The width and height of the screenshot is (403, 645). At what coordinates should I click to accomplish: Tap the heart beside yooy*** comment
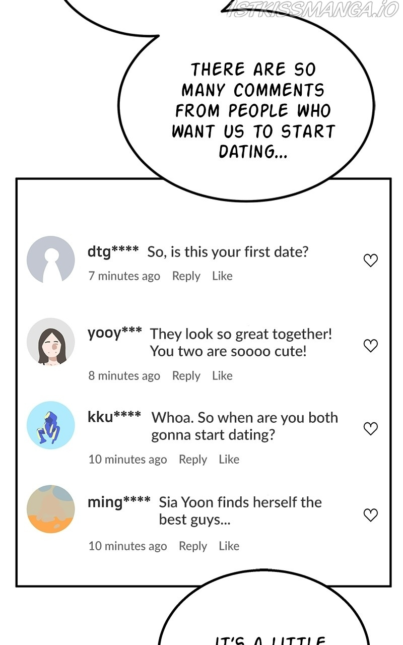(371, 346)
